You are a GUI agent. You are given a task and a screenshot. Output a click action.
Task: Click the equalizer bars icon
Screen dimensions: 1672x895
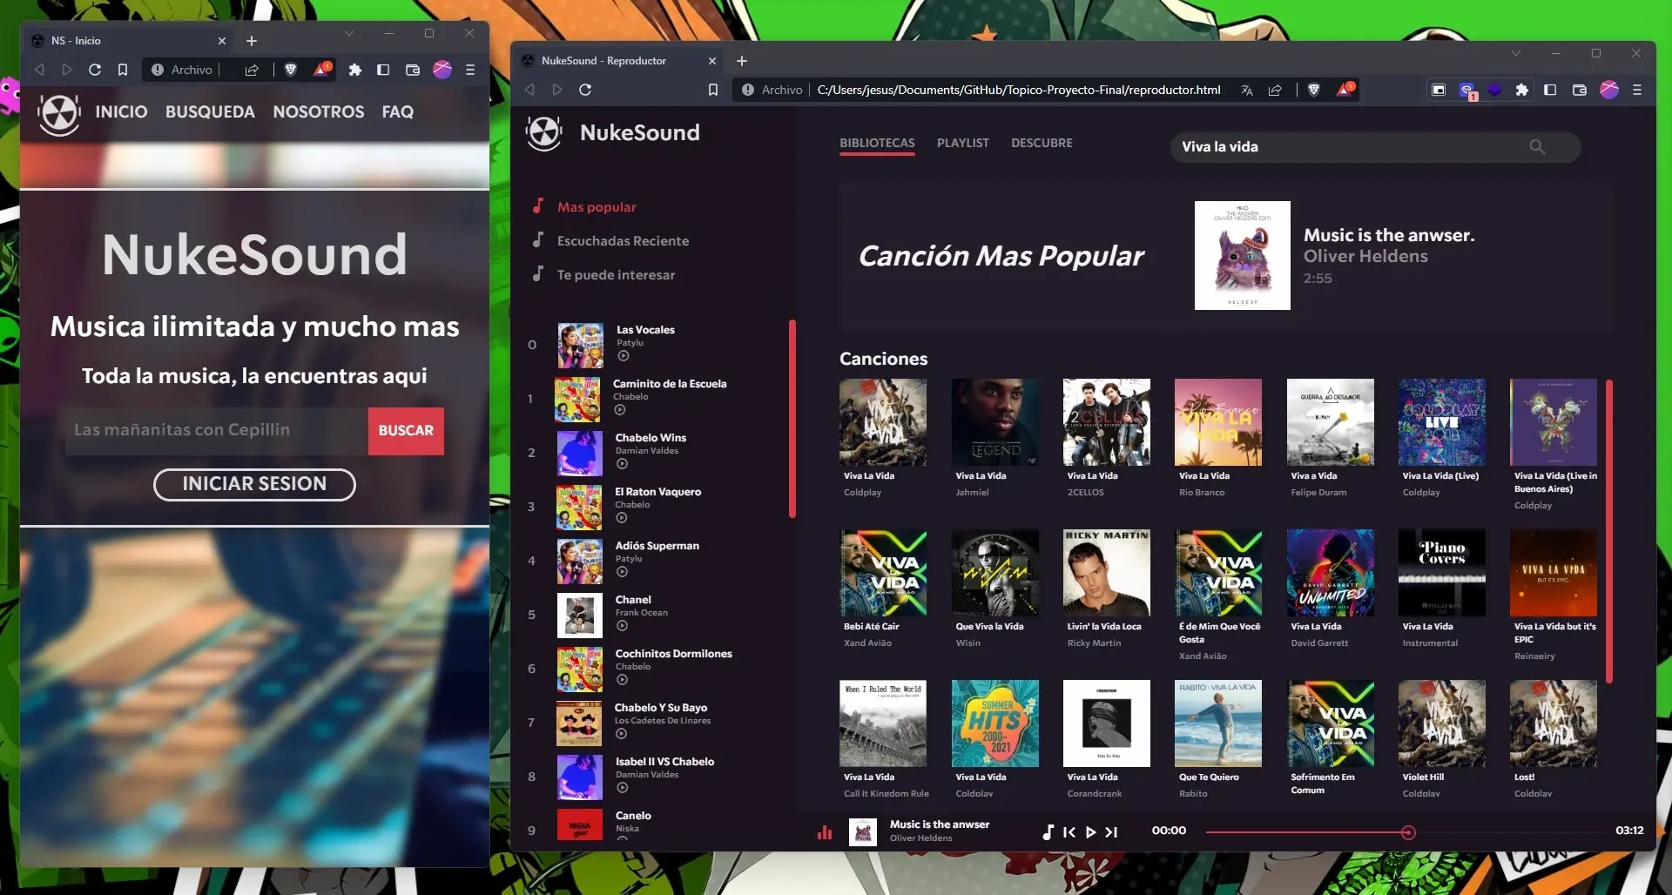[825, 832]
